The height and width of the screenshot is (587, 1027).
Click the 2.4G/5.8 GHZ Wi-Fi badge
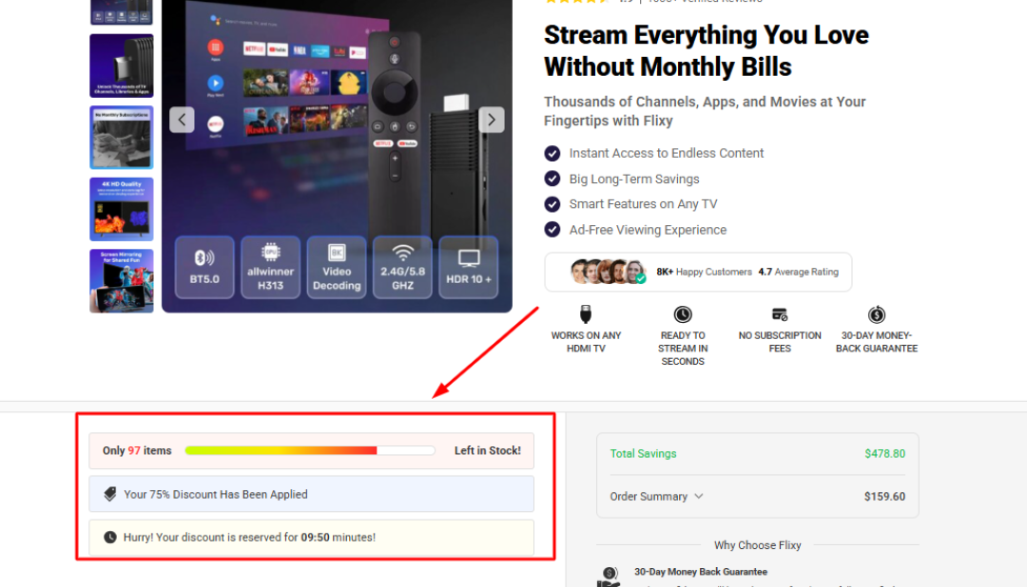click(403, 267)
